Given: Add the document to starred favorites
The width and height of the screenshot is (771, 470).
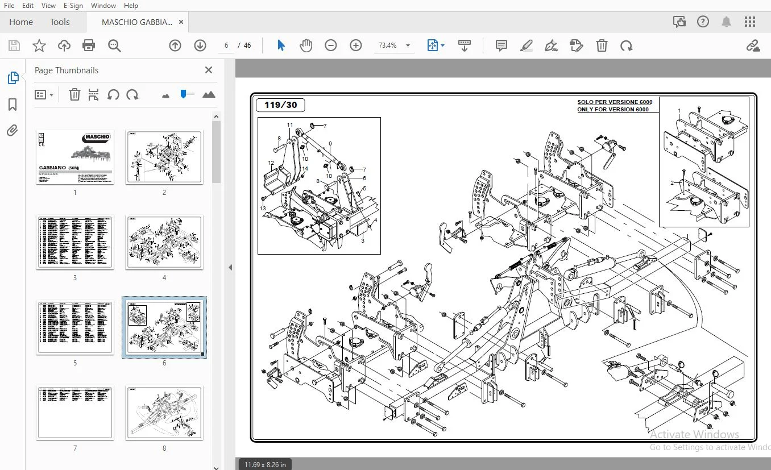Looking at the screenshot, I should [39, 45].
